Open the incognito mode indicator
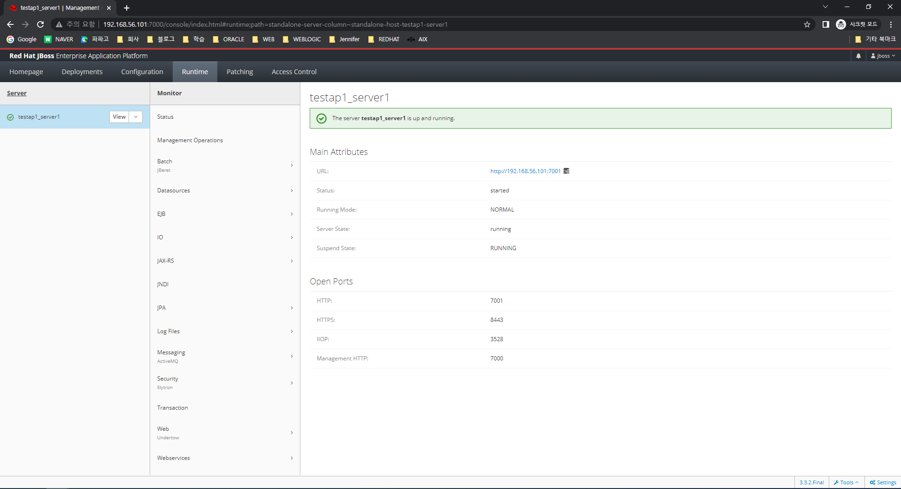The image size is (901, 489). click(857, 24)
